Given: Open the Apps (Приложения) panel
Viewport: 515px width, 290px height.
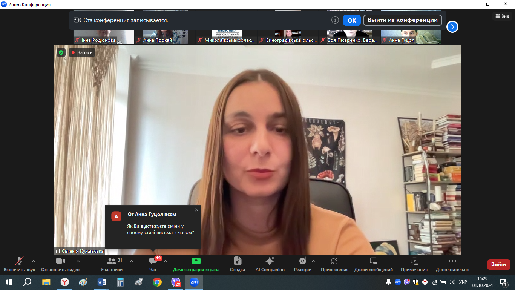Looking at the screenshot, I should click(334, 264).
